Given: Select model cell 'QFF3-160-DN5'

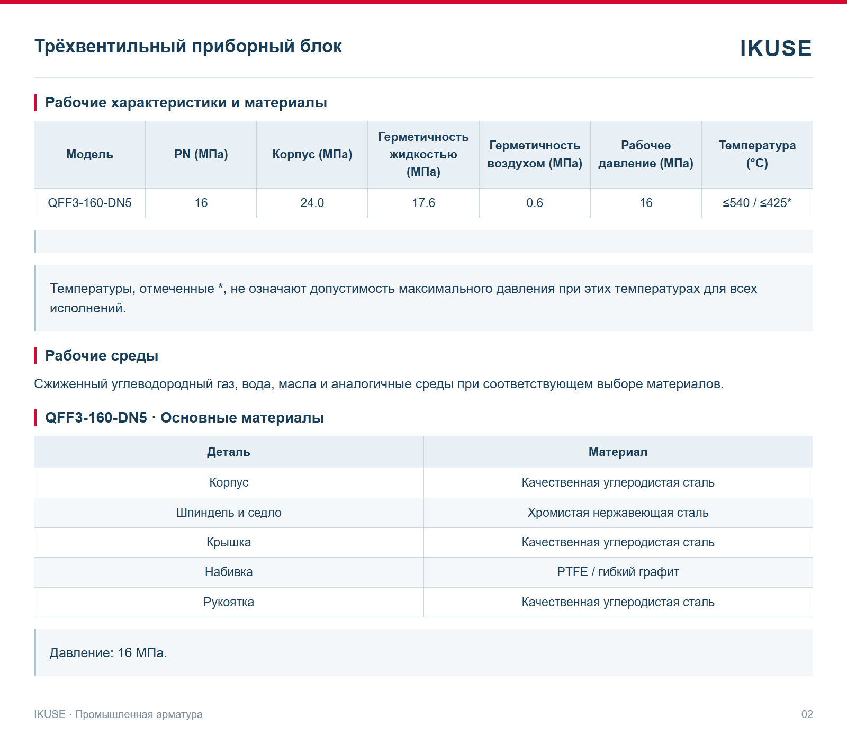Looking at the screenshot, I should [89, 203].
